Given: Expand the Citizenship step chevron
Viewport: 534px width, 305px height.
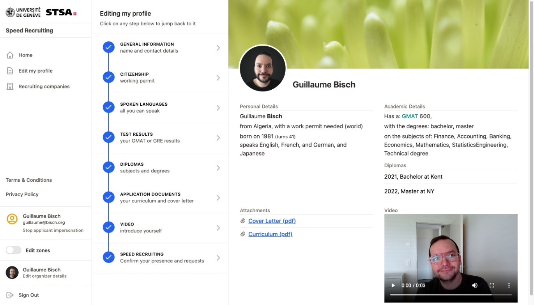Looking at the screenshot, I should click(218, 78).
